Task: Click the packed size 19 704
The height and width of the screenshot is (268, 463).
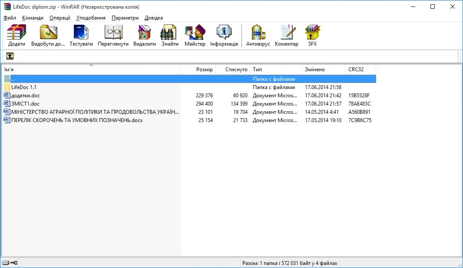Action: coord(240,112)
